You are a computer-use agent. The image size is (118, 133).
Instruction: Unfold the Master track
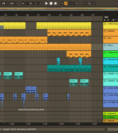[x=105, y=121]
